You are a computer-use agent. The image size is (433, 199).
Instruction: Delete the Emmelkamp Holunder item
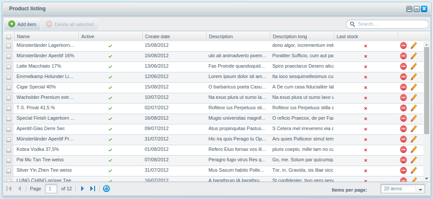403,77
